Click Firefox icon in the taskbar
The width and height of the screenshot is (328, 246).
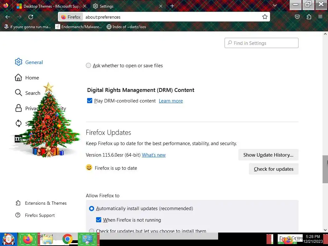[x=28, y=239]
